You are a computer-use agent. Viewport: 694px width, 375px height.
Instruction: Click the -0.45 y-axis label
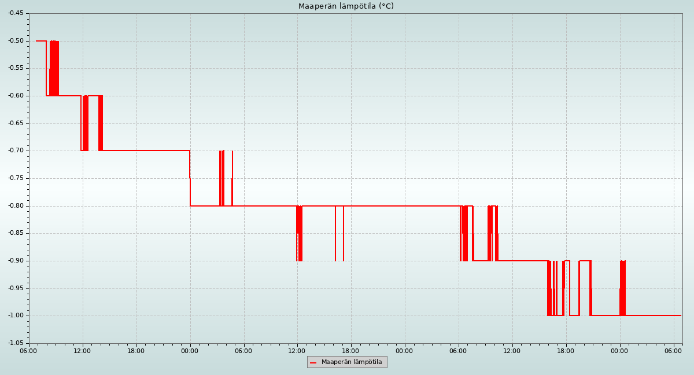point(16,13)
